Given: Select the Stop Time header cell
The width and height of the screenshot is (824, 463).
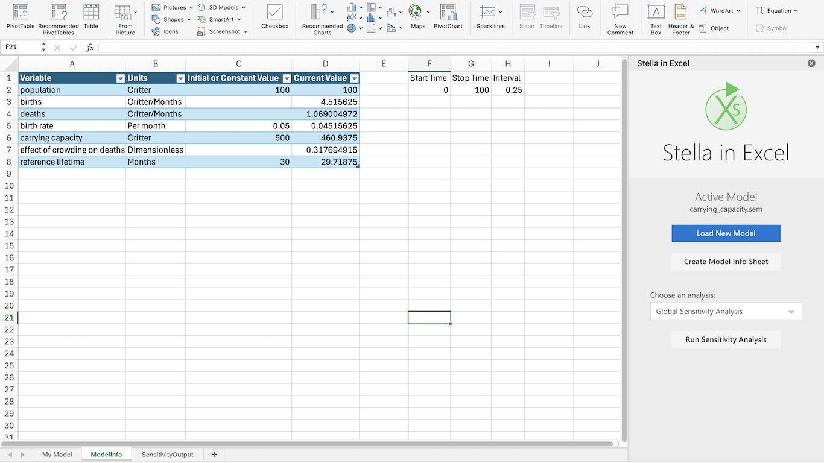Looking at the screenshot, I should [471, 78].
